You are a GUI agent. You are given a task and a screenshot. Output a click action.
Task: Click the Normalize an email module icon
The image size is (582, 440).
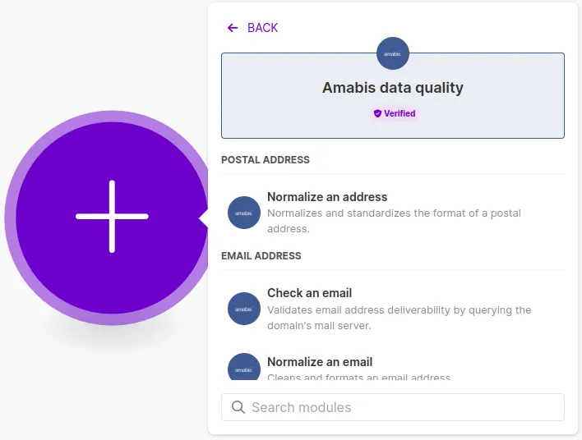(244, 369)
